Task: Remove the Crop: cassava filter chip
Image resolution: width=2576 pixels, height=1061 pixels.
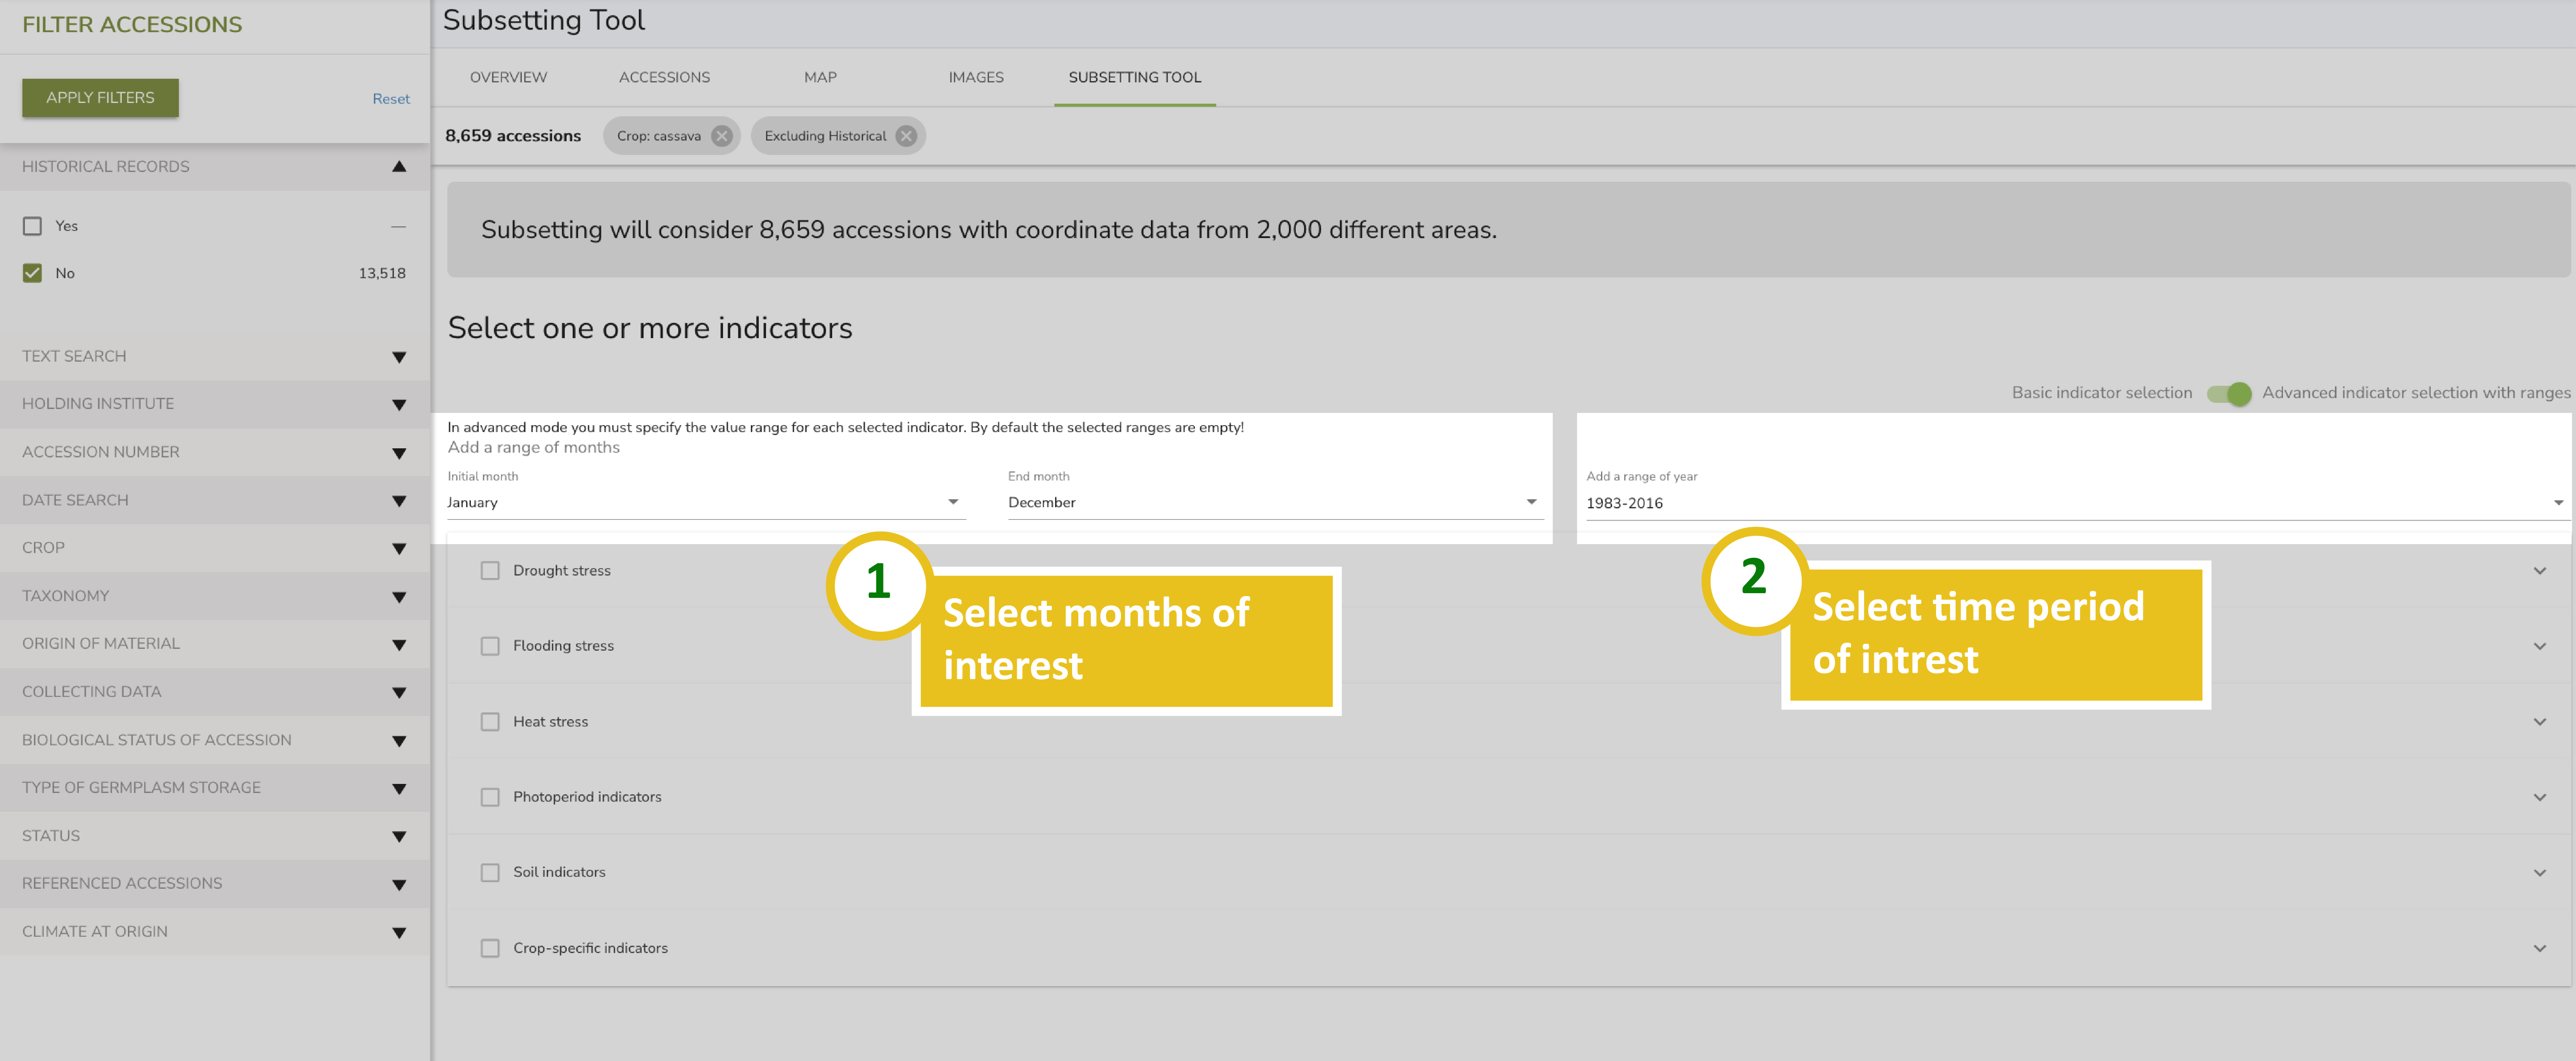Action: tap(721, 136)
